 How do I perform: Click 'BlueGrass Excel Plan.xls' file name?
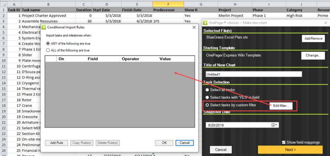point(228,37)
